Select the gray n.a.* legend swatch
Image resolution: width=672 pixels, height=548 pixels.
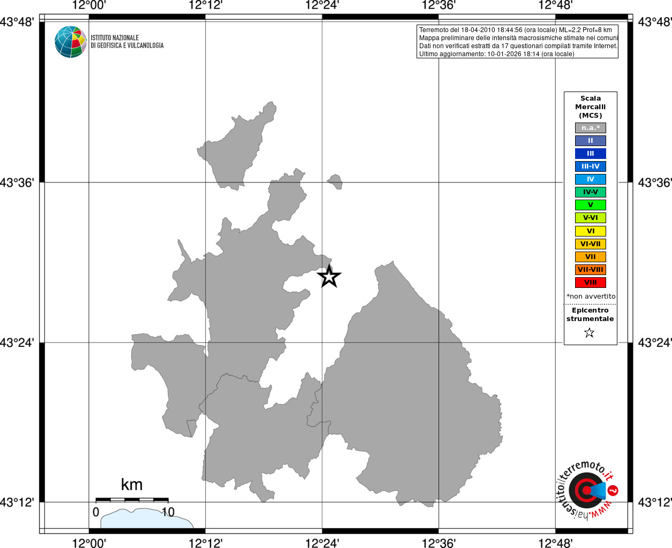click(591, 128)
